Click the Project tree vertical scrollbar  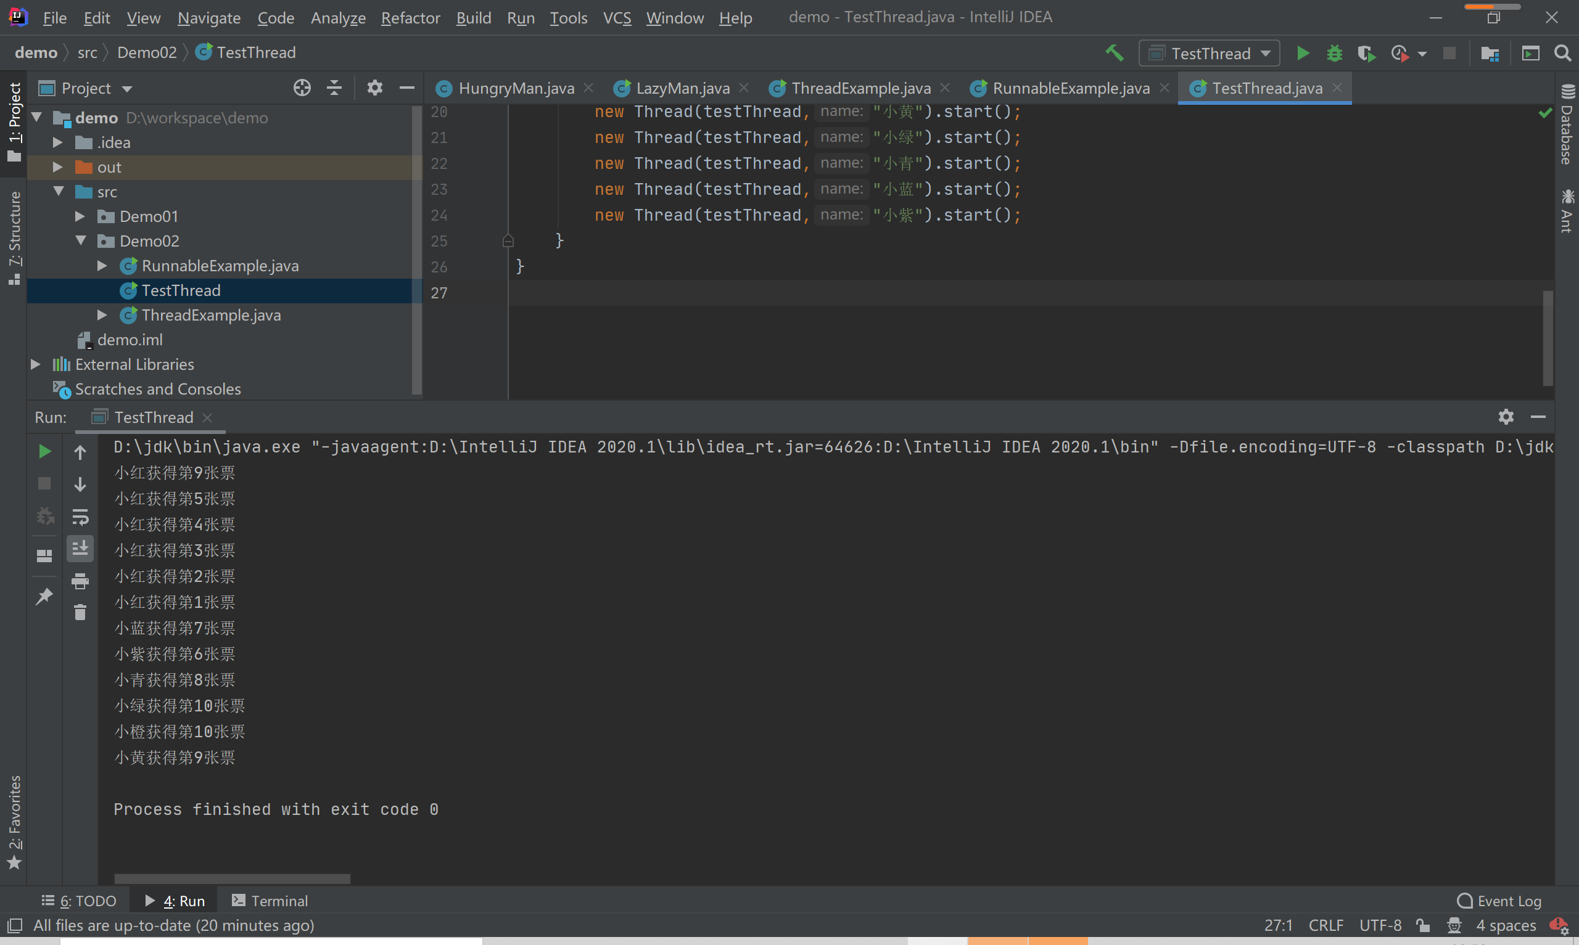(417, 250)
